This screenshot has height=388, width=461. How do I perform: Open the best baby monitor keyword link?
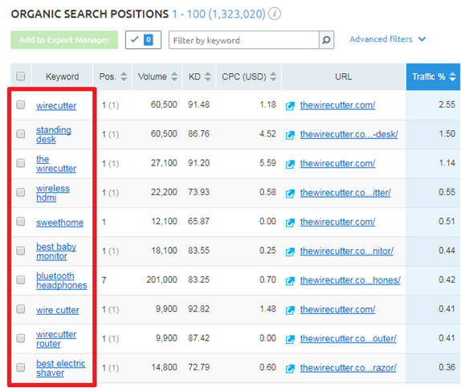click(56, 251)
